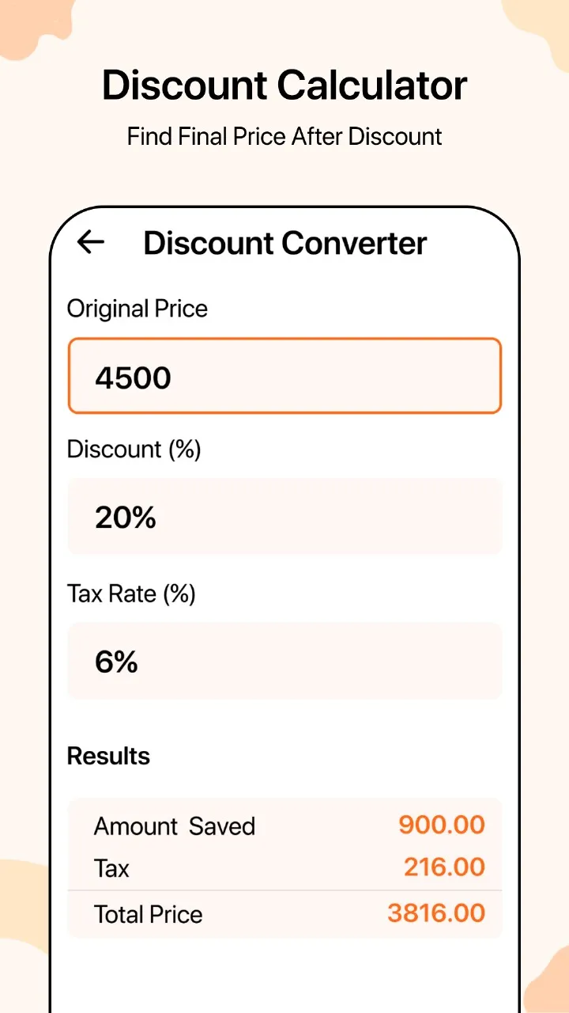Viewport: 569px width, 1013px height.
Task: Tap the Find Final Price After Discount subtitle
Action: pyautogui.click(x=284, y=136)
